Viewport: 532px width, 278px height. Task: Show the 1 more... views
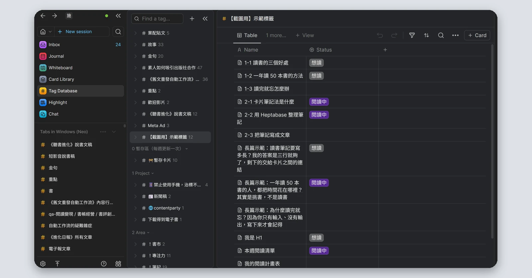coord(276,35)
